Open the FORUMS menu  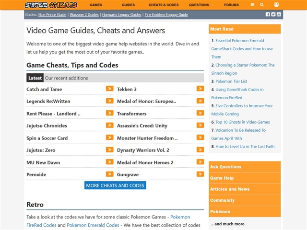click(x=231, y=5)
